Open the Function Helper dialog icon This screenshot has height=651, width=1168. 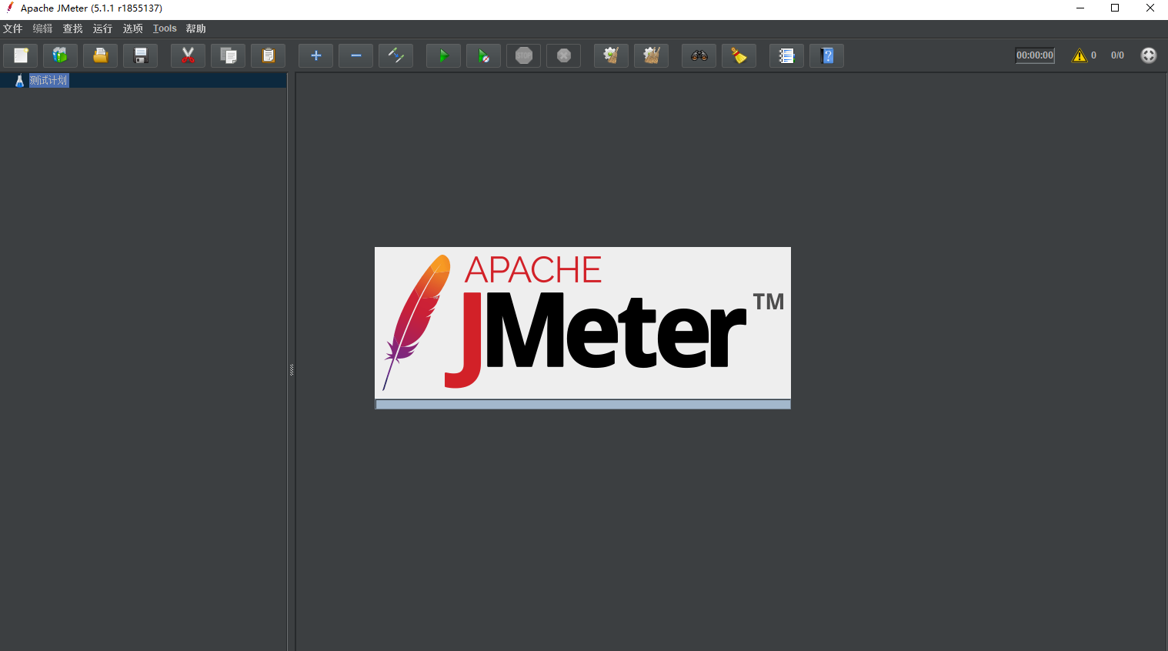(786, 55)
